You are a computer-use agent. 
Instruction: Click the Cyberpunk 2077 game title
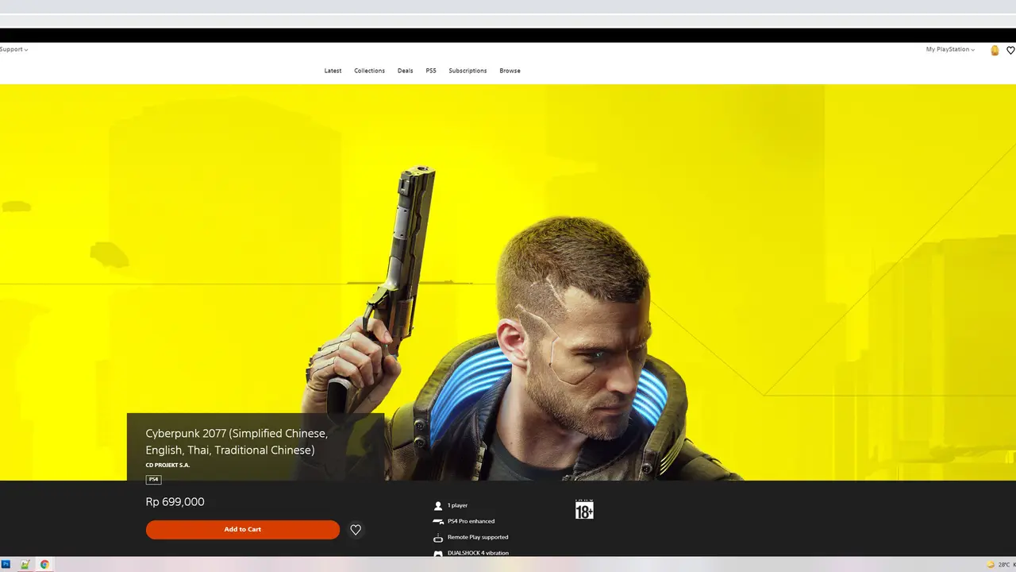pyautogui.click(x=237, y=442)
